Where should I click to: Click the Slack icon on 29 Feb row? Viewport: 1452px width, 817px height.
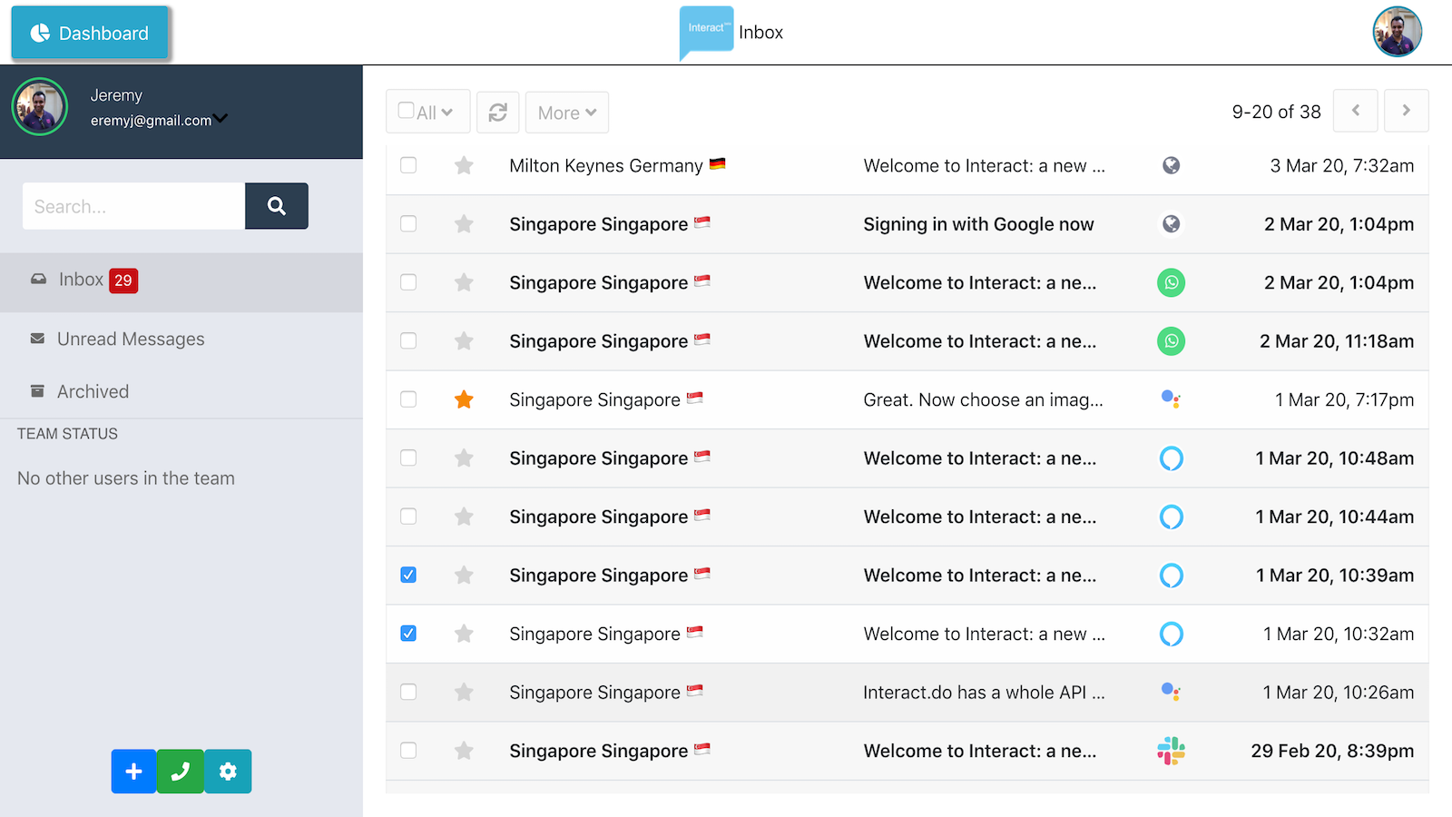[x=1172, y=751]
